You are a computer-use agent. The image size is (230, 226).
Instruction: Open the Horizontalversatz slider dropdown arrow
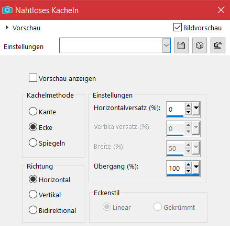pyautogui.click(x=196, y=109)
